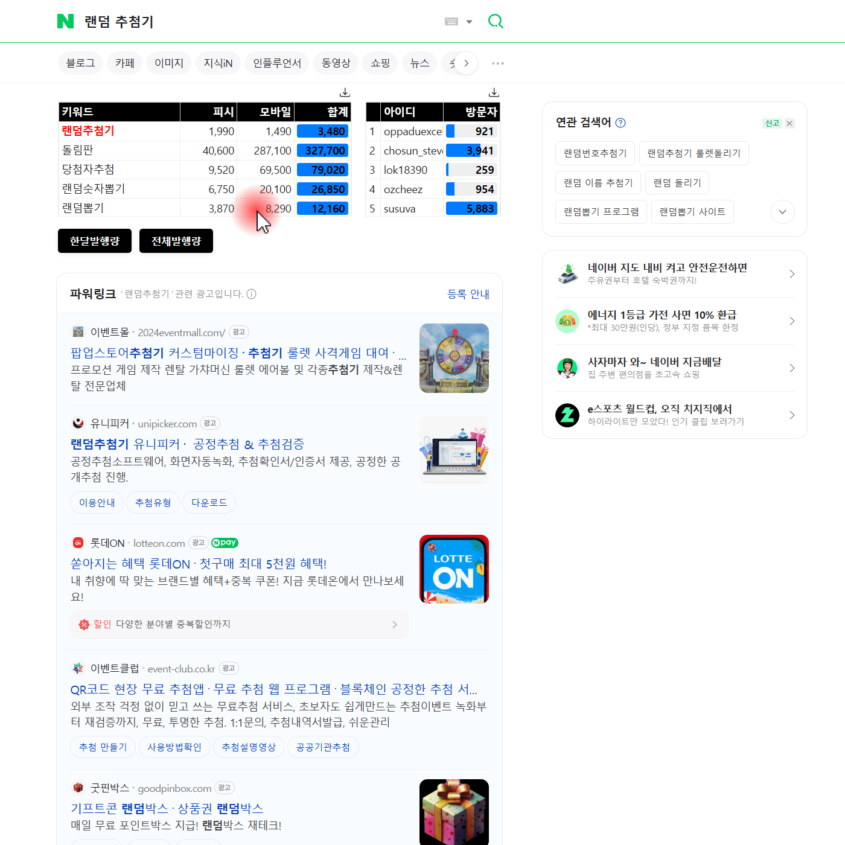Switch to the 카페 tab
Viewport: 845px width, 845px height.
coord(125,63)
